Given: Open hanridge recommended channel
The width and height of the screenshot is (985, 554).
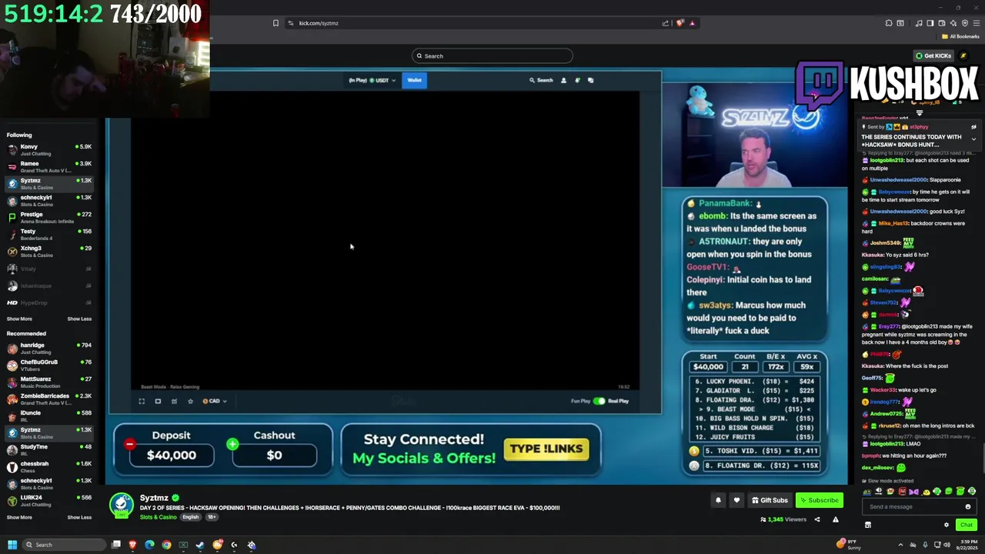Looking at the screenshot, I should [x=48, y=348].
